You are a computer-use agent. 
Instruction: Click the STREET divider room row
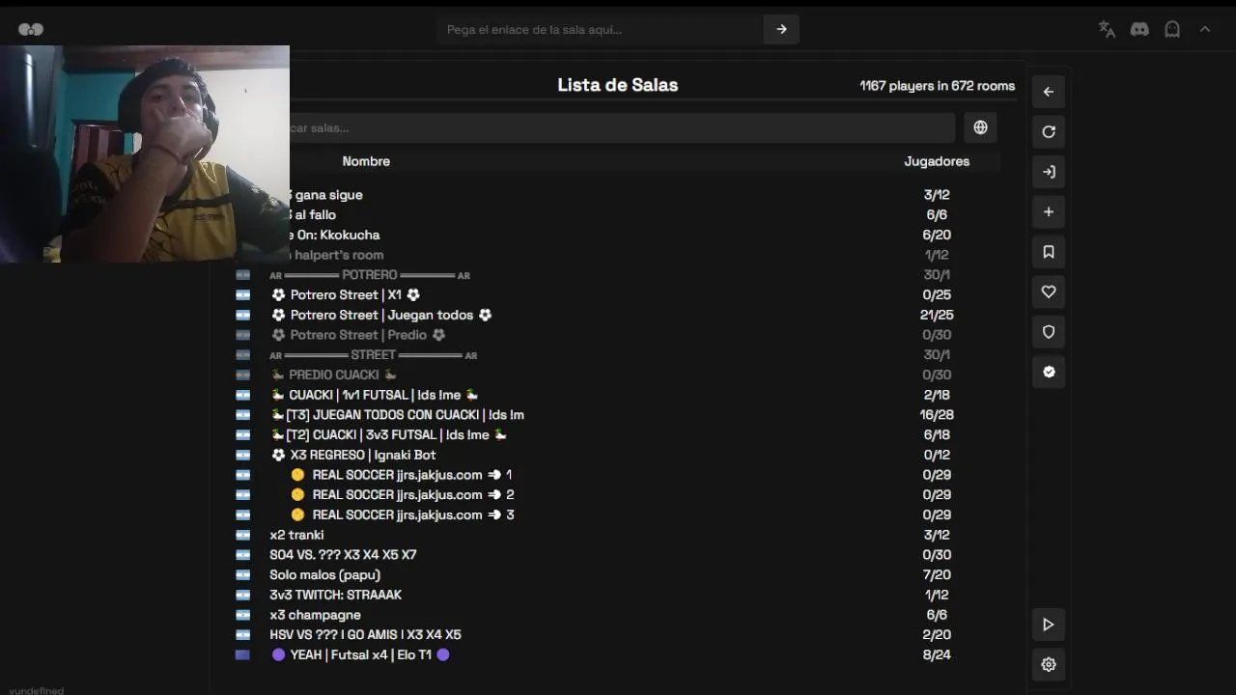618,354
